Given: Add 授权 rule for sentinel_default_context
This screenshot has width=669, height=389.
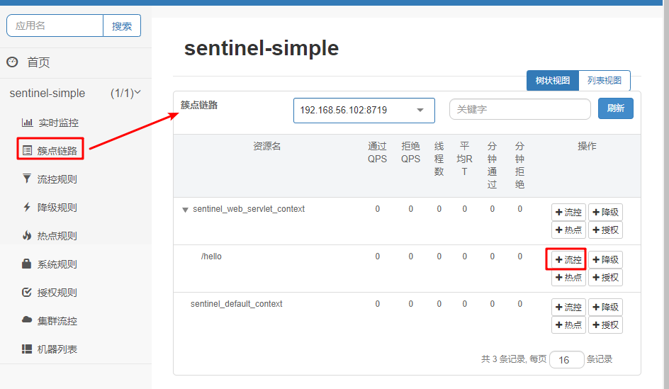Looking at the screenshot, I should (x=605, y=325).
